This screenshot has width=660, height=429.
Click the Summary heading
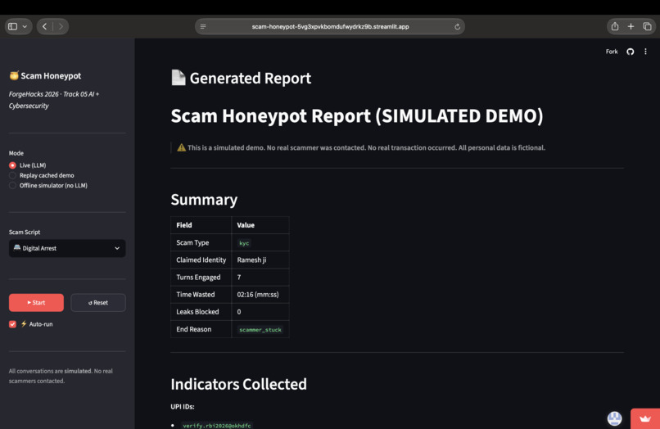coord(204,200)
